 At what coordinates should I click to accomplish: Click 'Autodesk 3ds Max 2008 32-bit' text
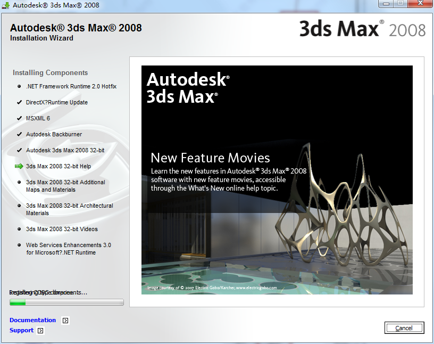[x=65, y=150]
